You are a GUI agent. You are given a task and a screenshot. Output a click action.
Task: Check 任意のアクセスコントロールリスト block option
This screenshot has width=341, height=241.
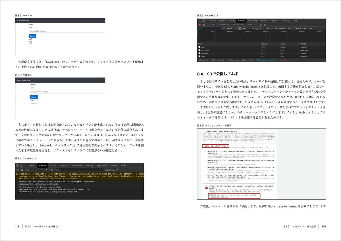[206, 161]
